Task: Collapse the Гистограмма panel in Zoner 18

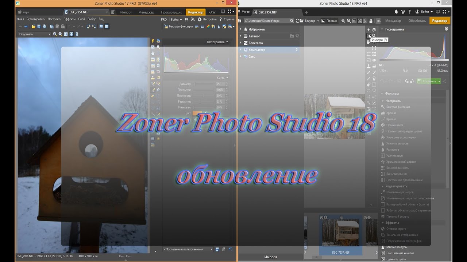Action: [x=382, y=29]
